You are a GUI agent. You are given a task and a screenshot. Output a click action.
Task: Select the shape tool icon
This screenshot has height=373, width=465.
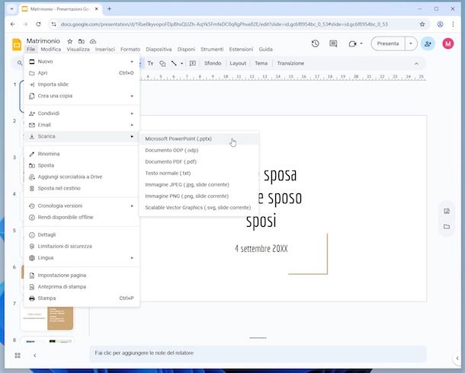coord(162,63)
